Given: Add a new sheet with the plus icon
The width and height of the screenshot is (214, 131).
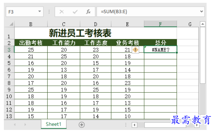Looking at the screenshot, I should click(81, 125).
